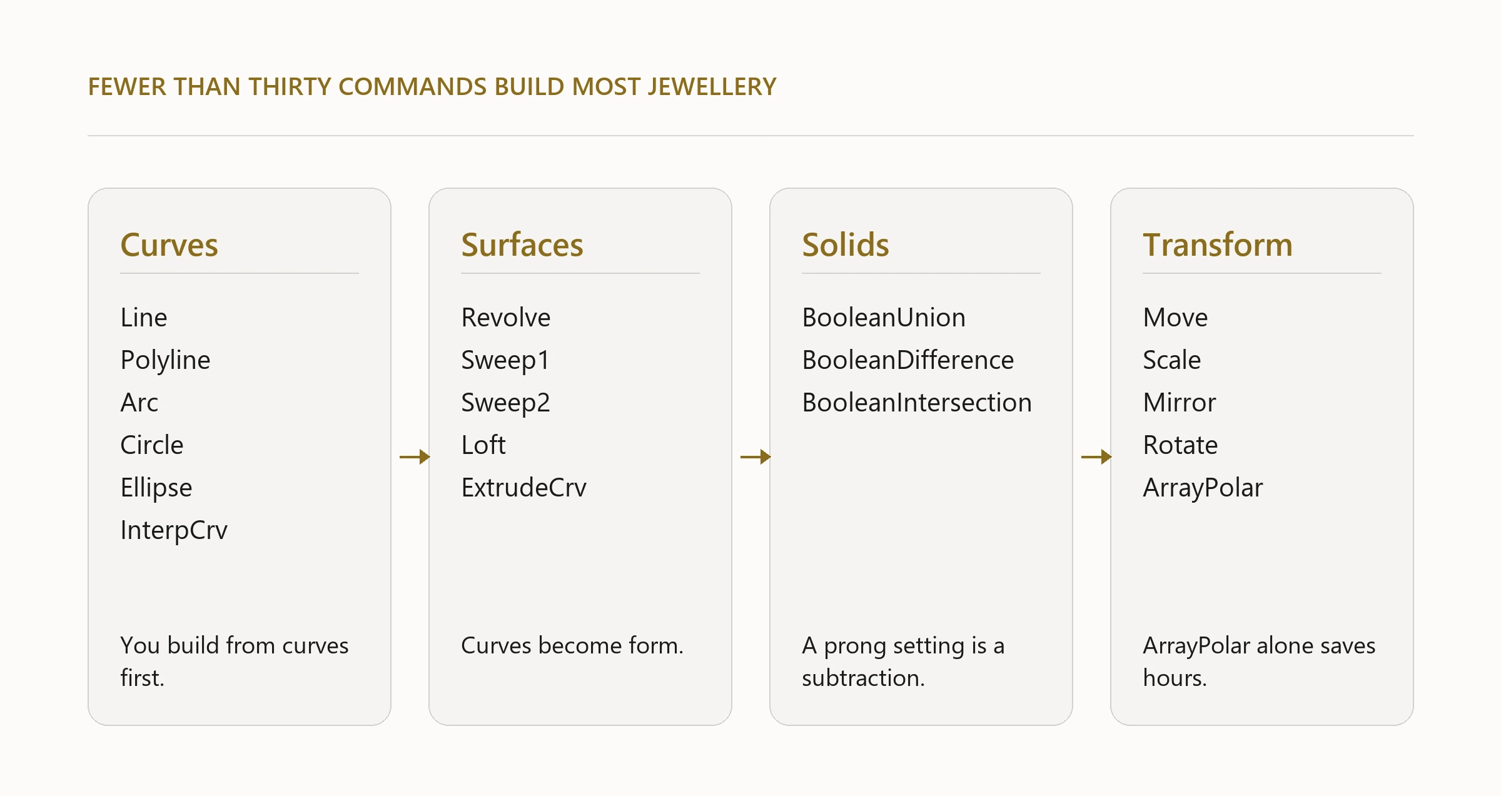Click Sweep2 in the Surfaces list
Image resolution: width=1501 pixels, height=796 pixels.
pyautogui.click(x=505, y=403)
